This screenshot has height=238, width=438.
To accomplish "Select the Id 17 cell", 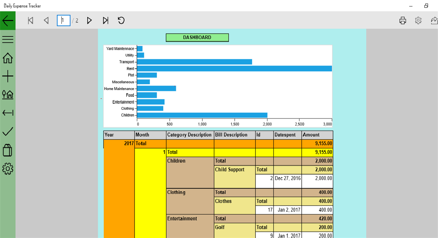I will [x=264, y=210].
